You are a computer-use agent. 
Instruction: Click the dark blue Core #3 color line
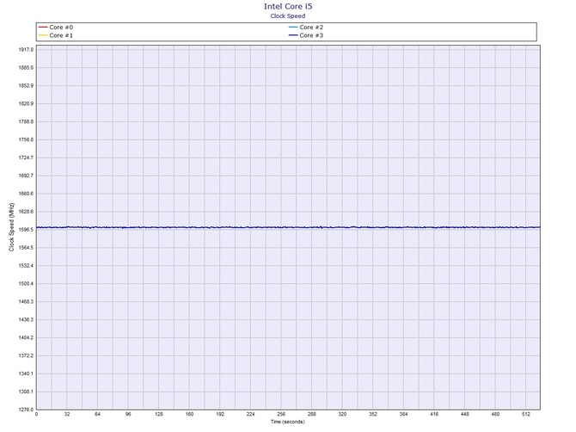coord(293,35)
